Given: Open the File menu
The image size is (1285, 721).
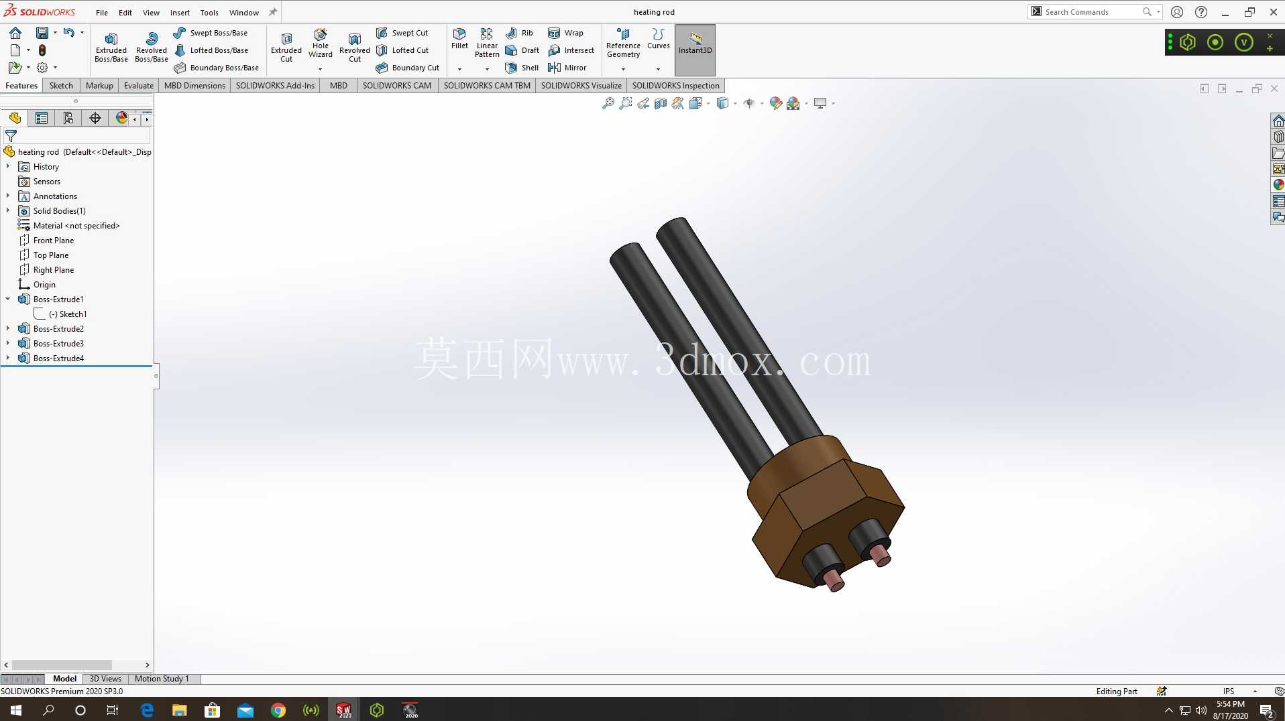Looking at the screenshot, I should click(102, 12).
